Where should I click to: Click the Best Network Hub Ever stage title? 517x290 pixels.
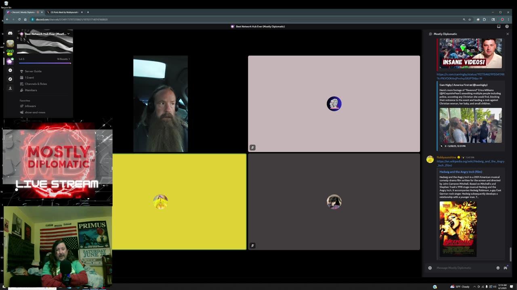click(260, 27)
